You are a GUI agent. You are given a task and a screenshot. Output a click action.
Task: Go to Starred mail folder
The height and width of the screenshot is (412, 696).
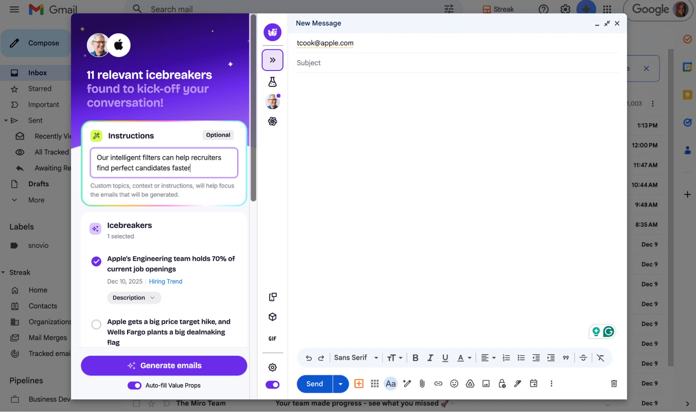point(40,89)
